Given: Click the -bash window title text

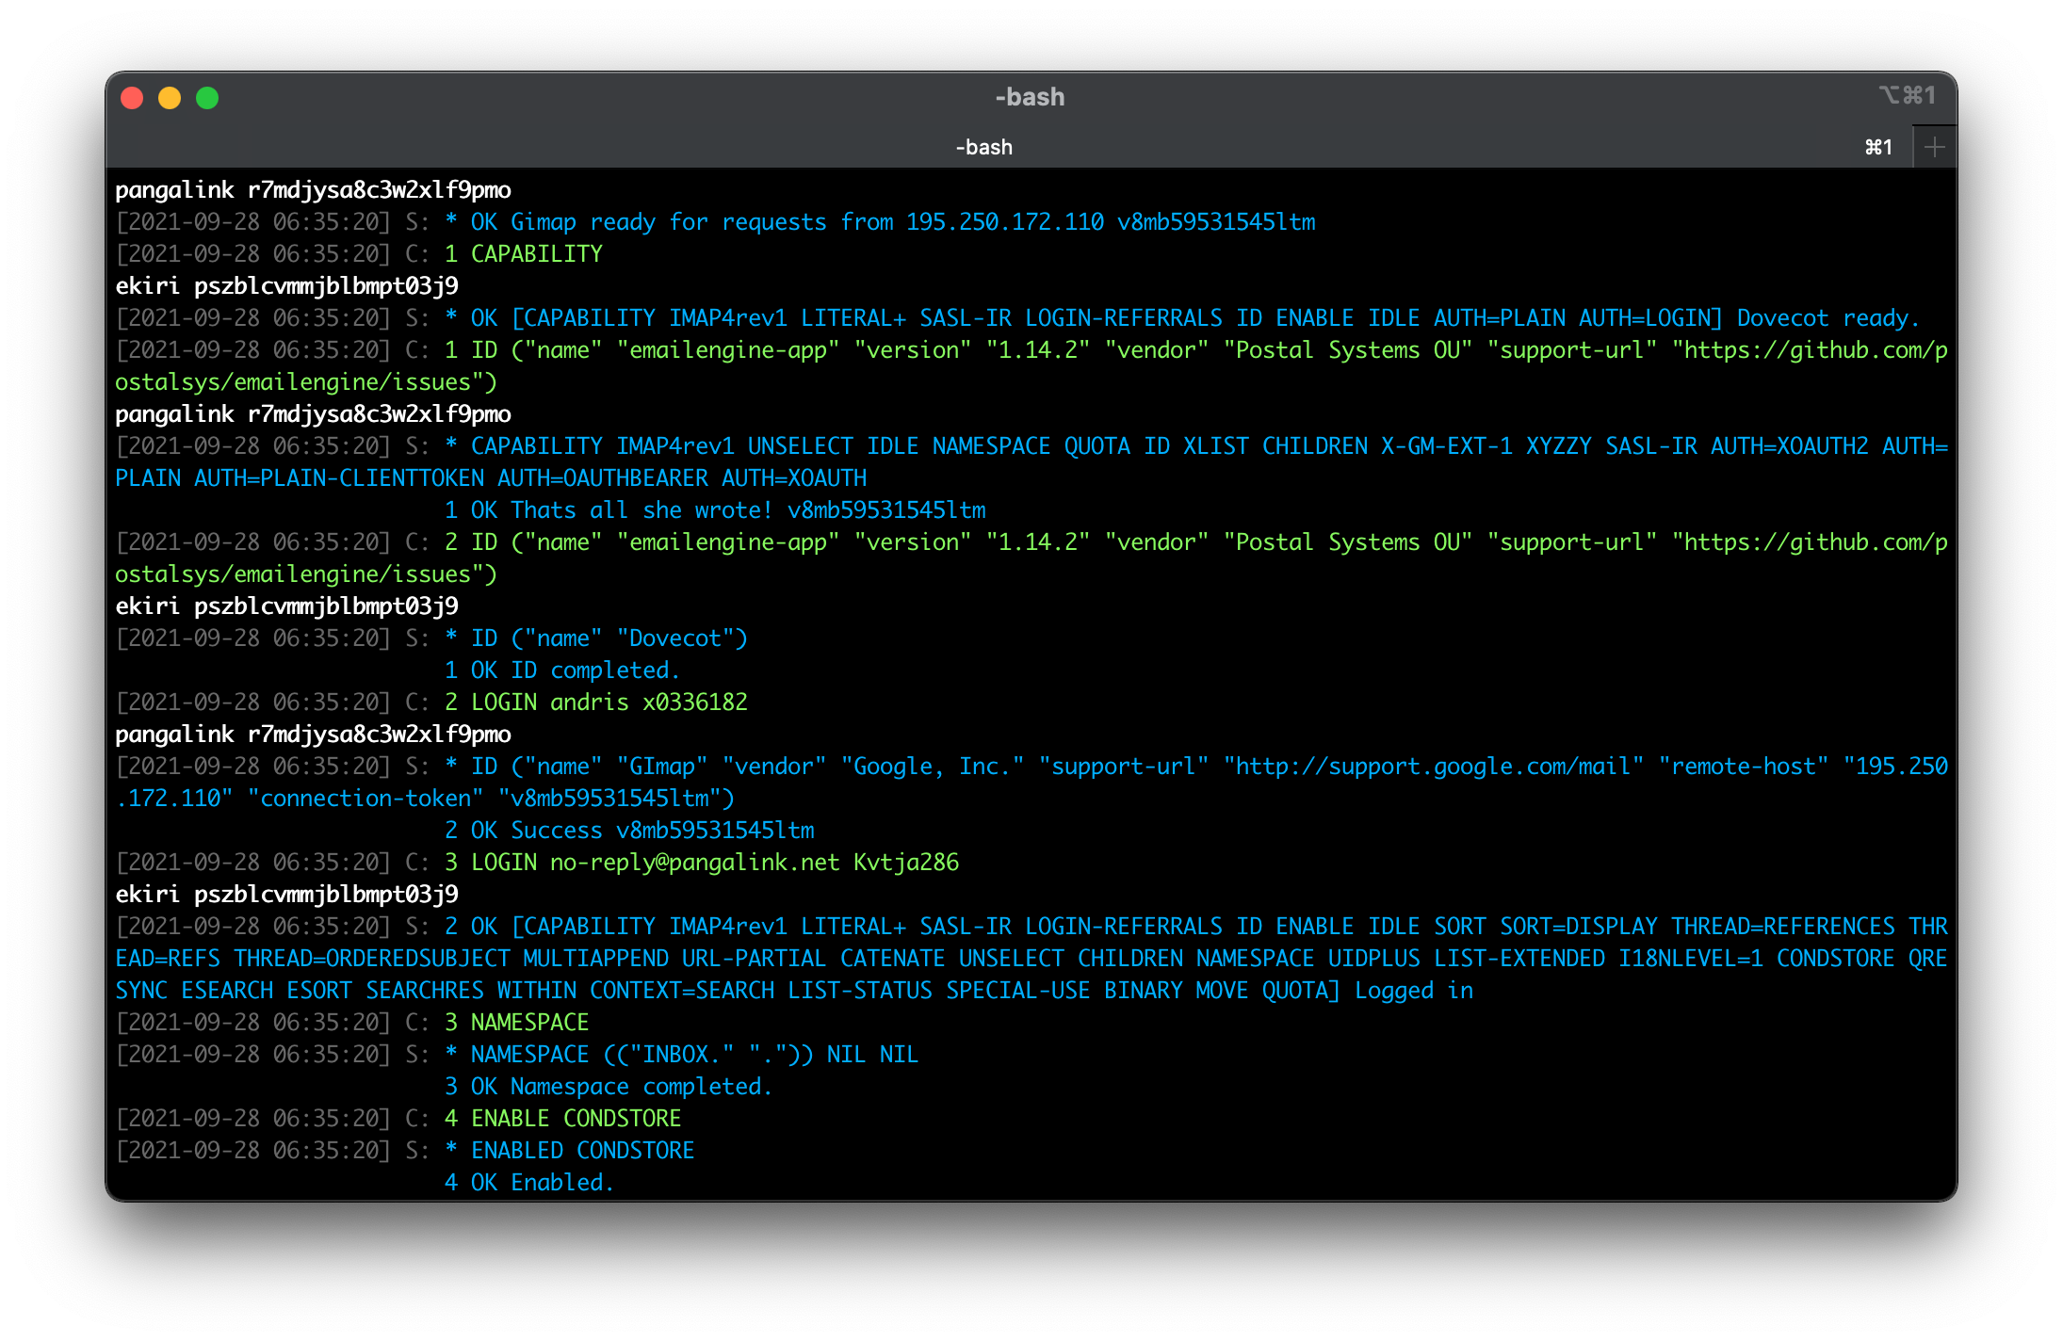Looking at the screenshot, I should (1030, 97).
